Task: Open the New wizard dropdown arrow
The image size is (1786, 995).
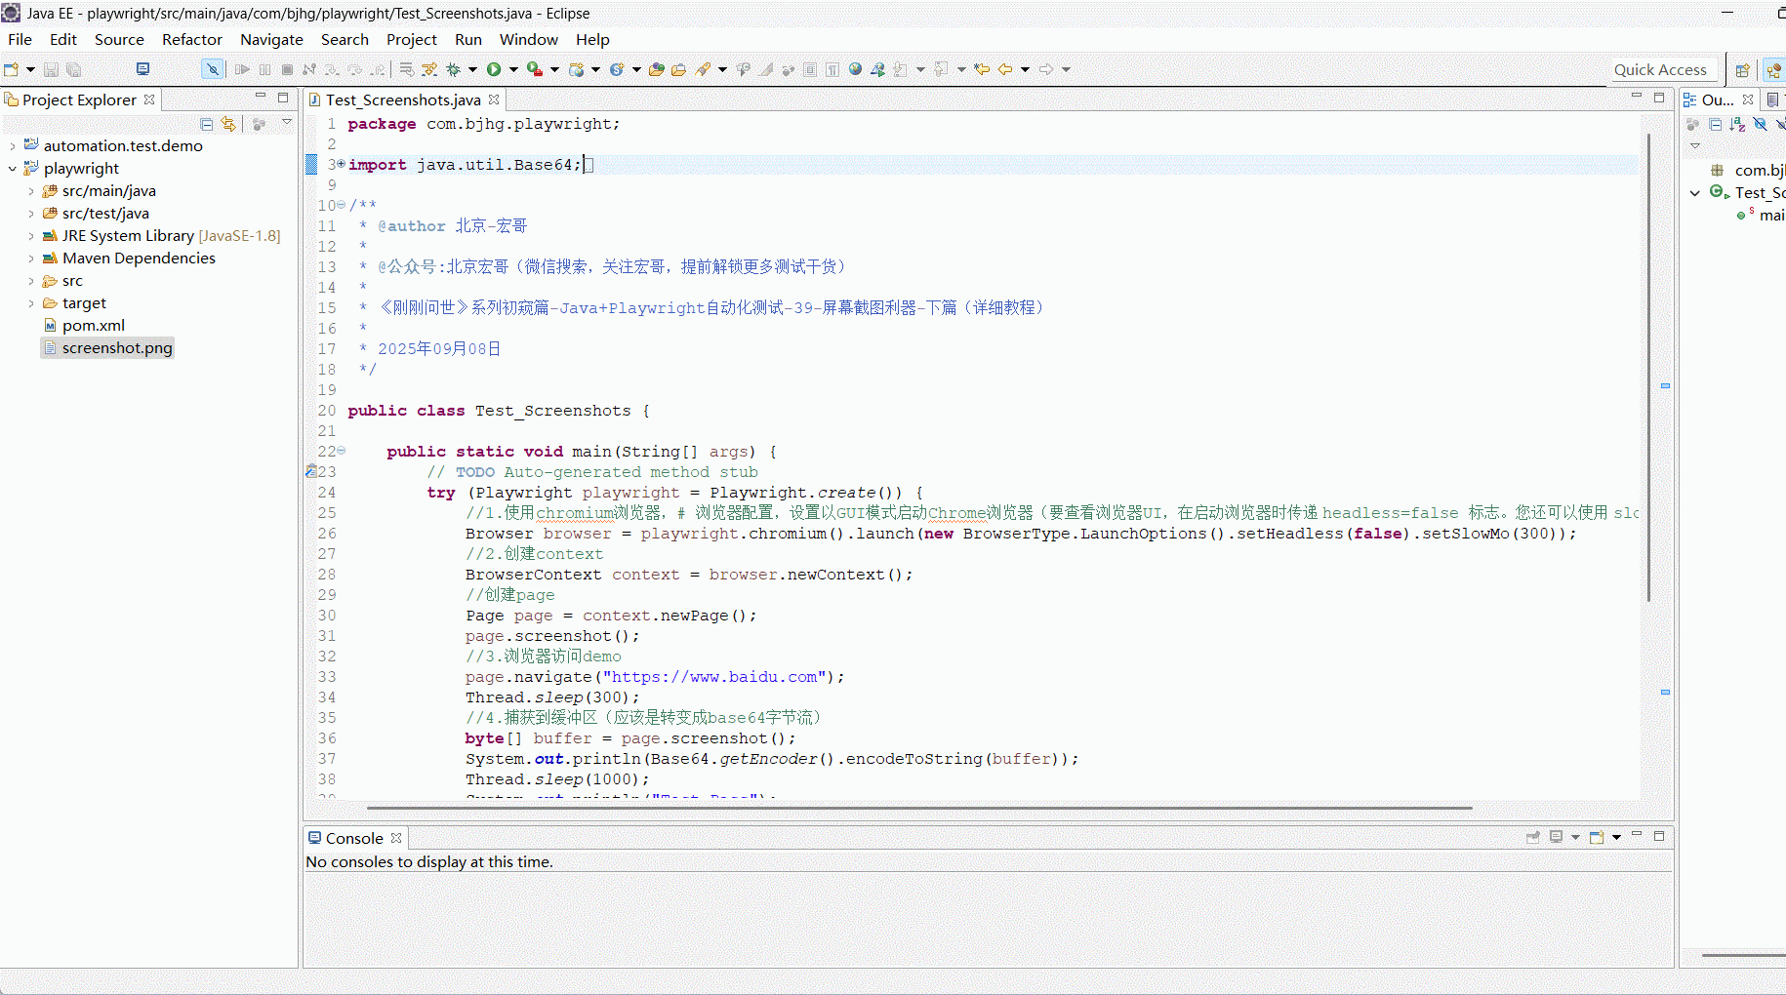Action: tap(30, 69)
